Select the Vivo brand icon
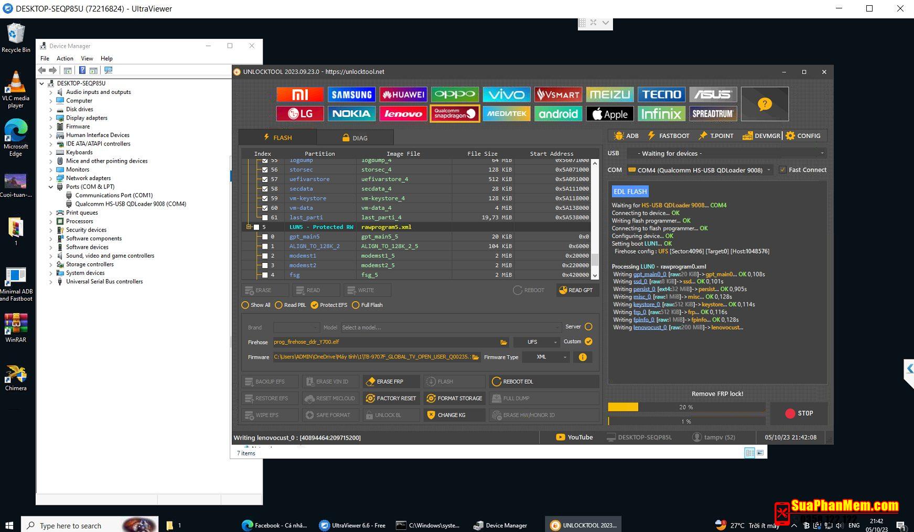914x532 pixels. (507, 94)
